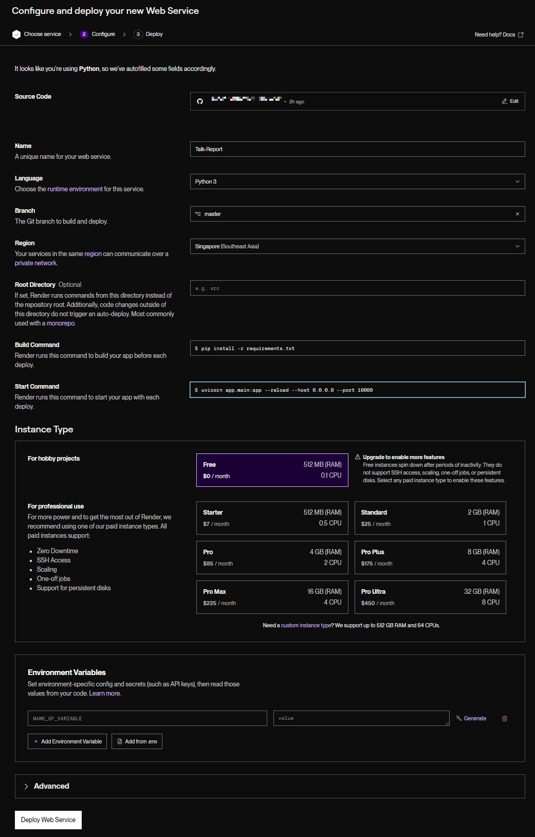Select the Free instance type
This screenshot has height=837, width=535.
pyautogui.click(x=272, y=470)
